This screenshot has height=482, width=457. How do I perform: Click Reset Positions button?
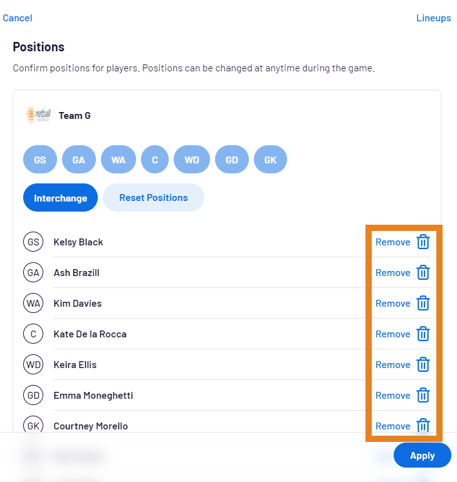(154, 198)
